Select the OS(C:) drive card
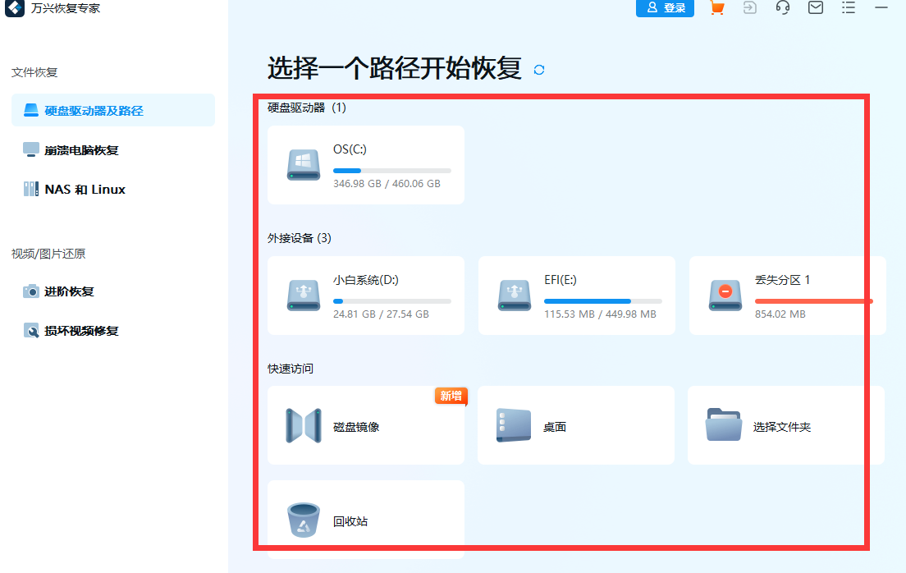Screen dimensions: 906x573 (365, 164)
